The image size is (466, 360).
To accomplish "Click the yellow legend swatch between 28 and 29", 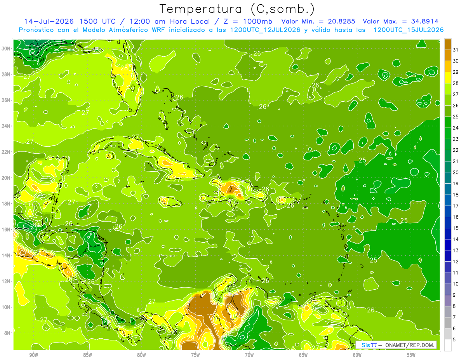I will point(448,78).
